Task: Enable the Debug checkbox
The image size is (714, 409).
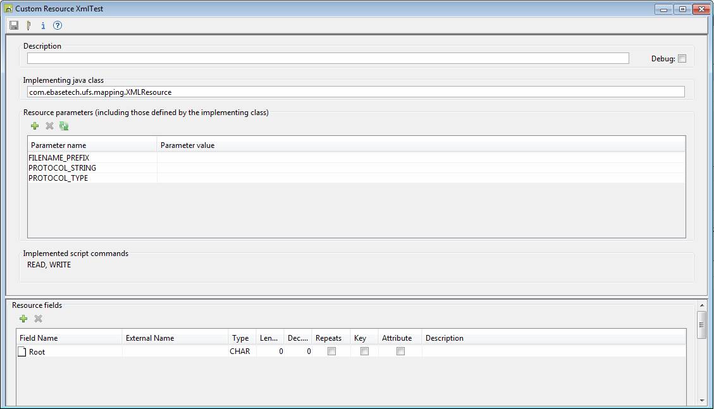Action: coord(682,59)
